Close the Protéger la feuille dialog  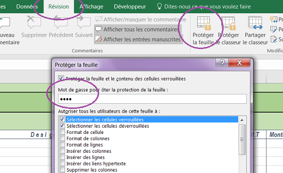click(x=240, y=63)
